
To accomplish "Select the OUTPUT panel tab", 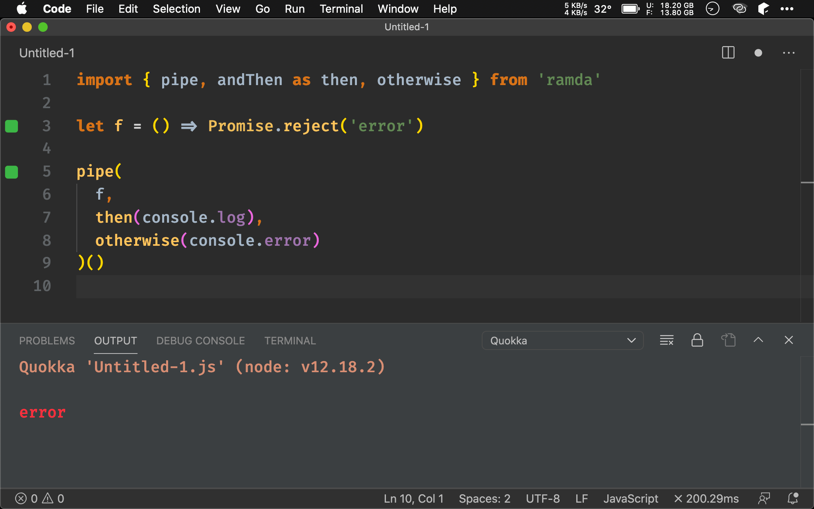I will (116, 341).
